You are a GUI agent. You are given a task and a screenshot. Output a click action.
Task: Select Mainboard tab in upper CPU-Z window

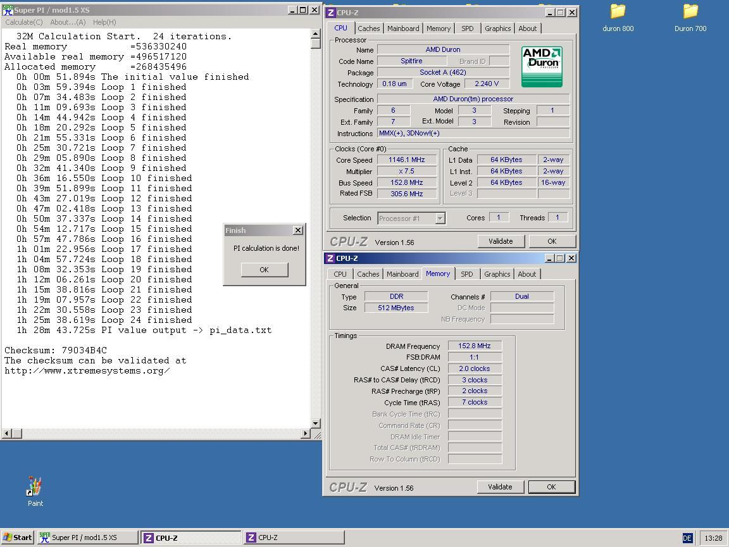[x=403, y=28]
